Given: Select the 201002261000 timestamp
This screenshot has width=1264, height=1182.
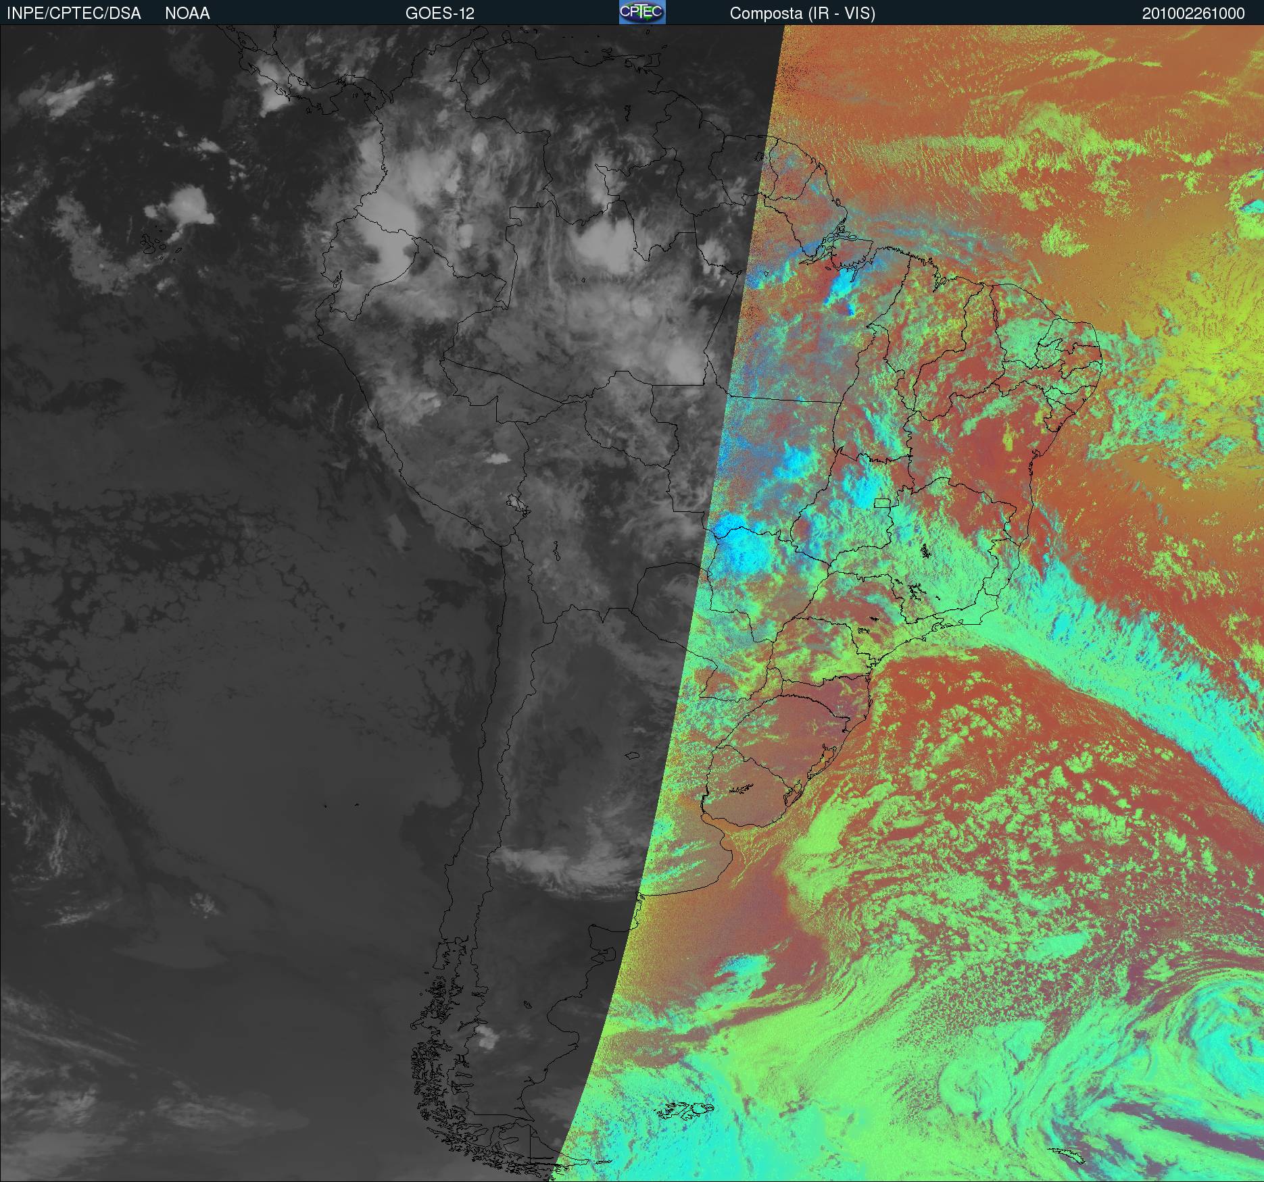Looking at the screenshot, I should tap(1193, 14).
